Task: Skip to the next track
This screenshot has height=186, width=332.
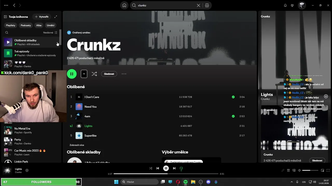Action: pos(174,168)
